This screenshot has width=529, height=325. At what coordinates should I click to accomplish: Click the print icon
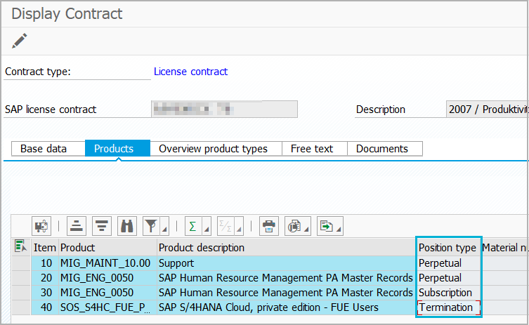click(269, 226)
